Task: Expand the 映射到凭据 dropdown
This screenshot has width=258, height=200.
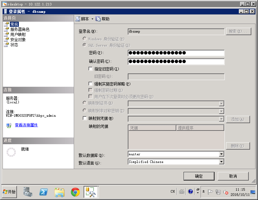Action: click(222, 119)
